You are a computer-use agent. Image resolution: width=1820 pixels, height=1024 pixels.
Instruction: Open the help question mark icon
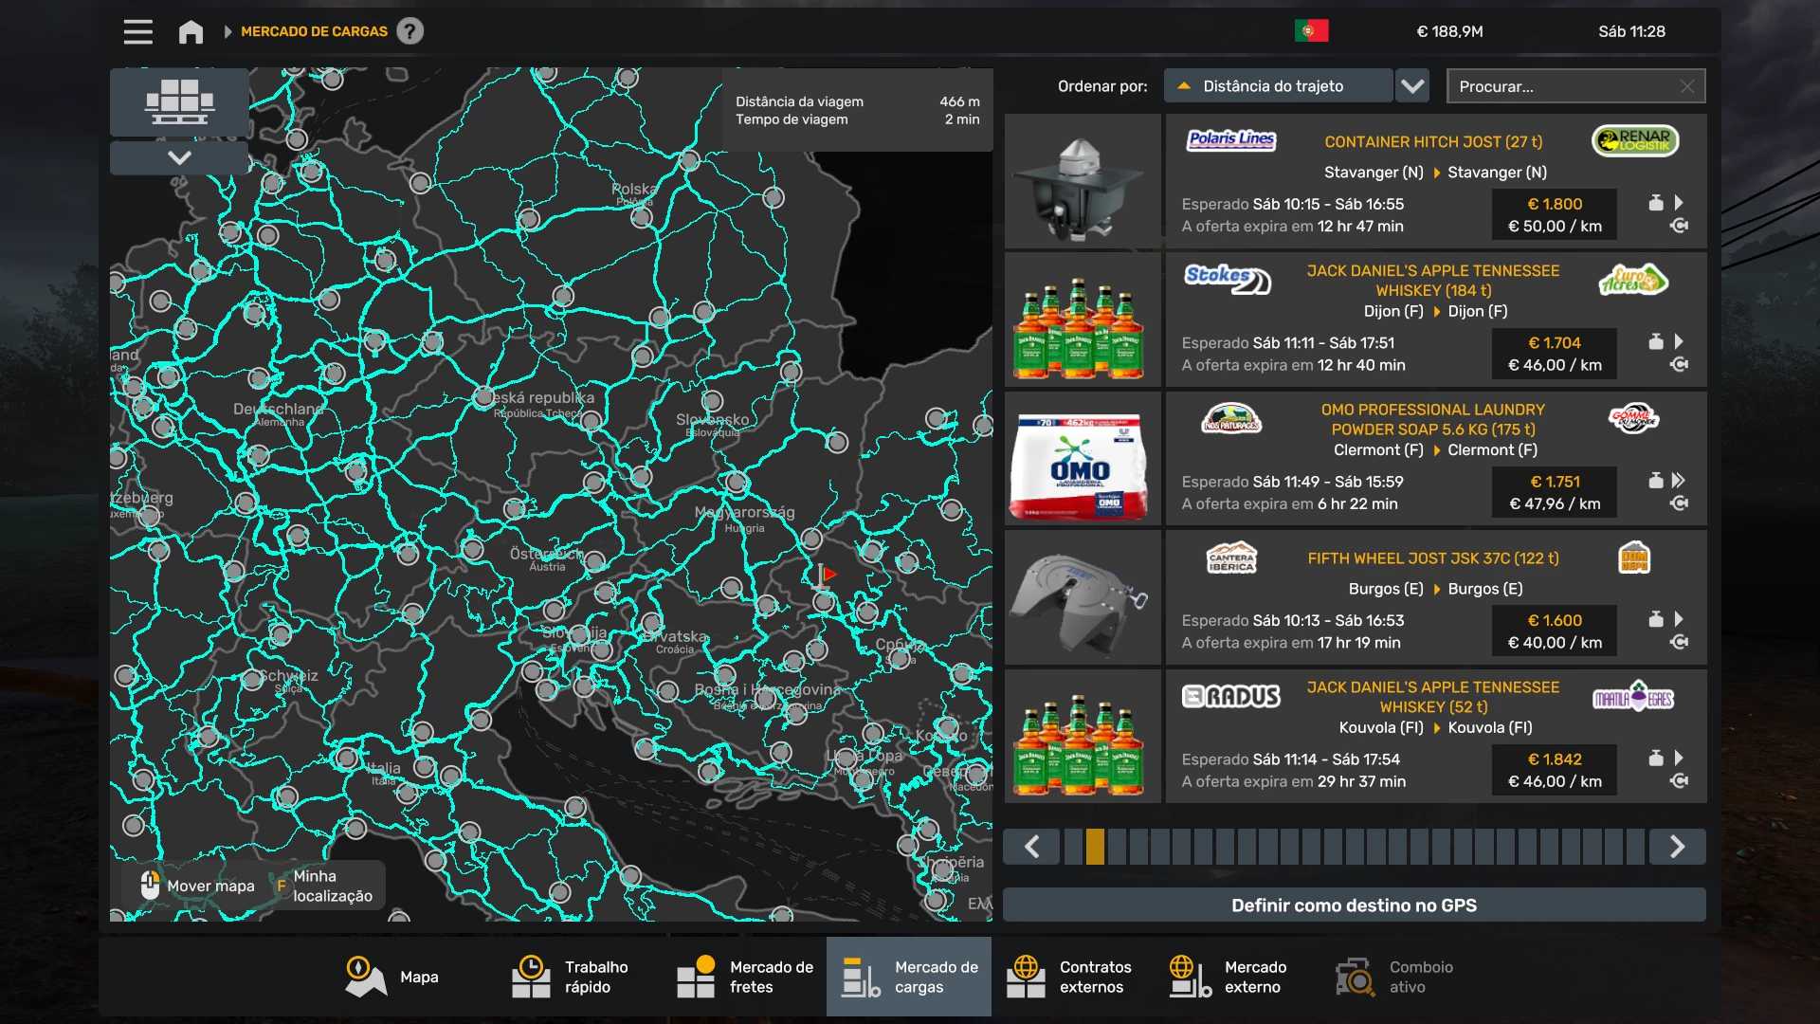[409, 31]
